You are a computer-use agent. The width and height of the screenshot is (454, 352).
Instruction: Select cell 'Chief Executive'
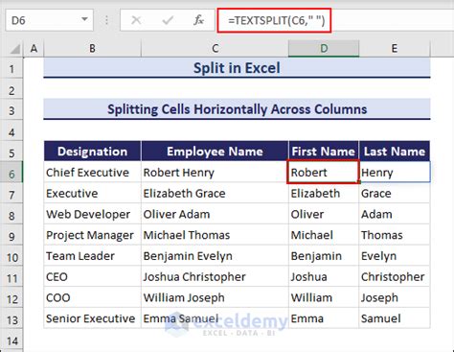[x=92, y=173]
